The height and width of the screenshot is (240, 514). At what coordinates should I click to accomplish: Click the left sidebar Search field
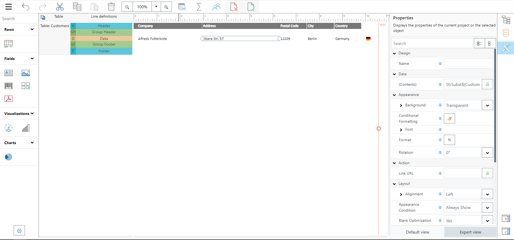click(x=19, y=18)
